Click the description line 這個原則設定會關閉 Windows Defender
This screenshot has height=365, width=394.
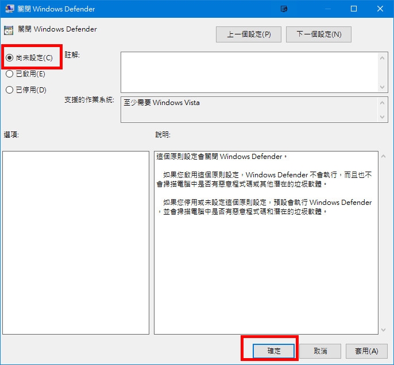(x=221, y=157)
